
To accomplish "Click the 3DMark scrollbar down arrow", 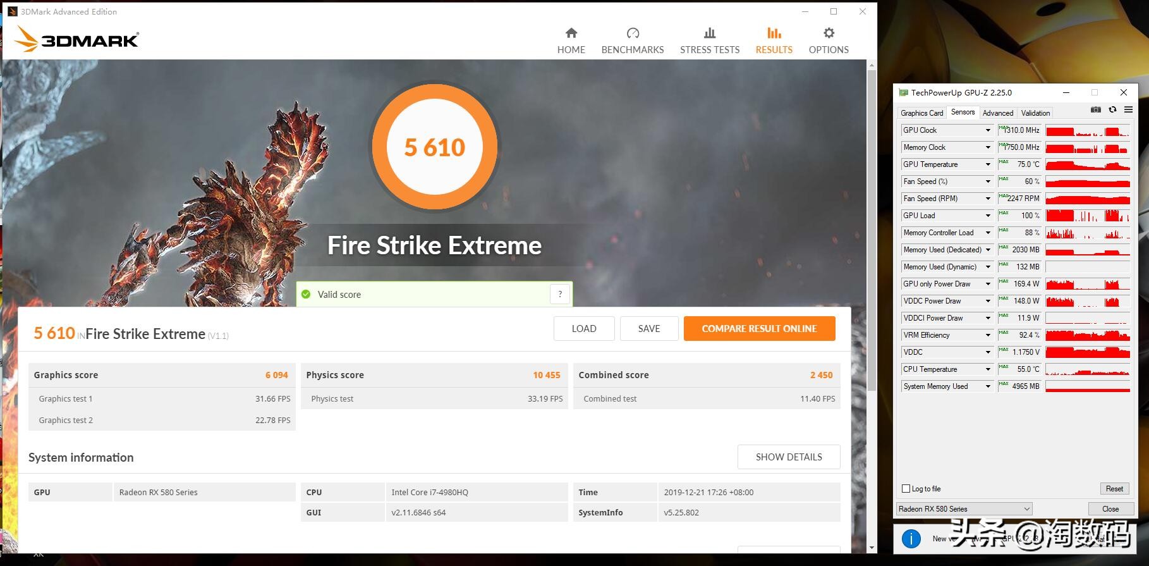I will pos(872,548).
